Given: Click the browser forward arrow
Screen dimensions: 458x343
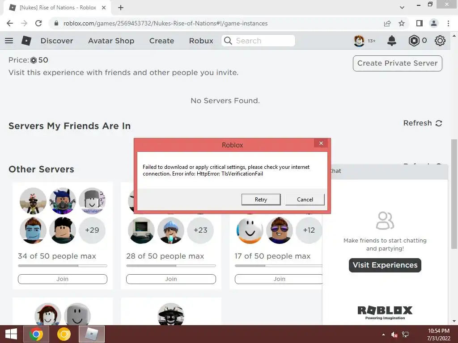Looking at the screenshot, I should click(x=24, y=23).
